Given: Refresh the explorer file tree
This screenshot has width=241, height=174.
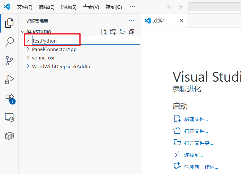Looking at the screenshot, I should pos(122,32).
